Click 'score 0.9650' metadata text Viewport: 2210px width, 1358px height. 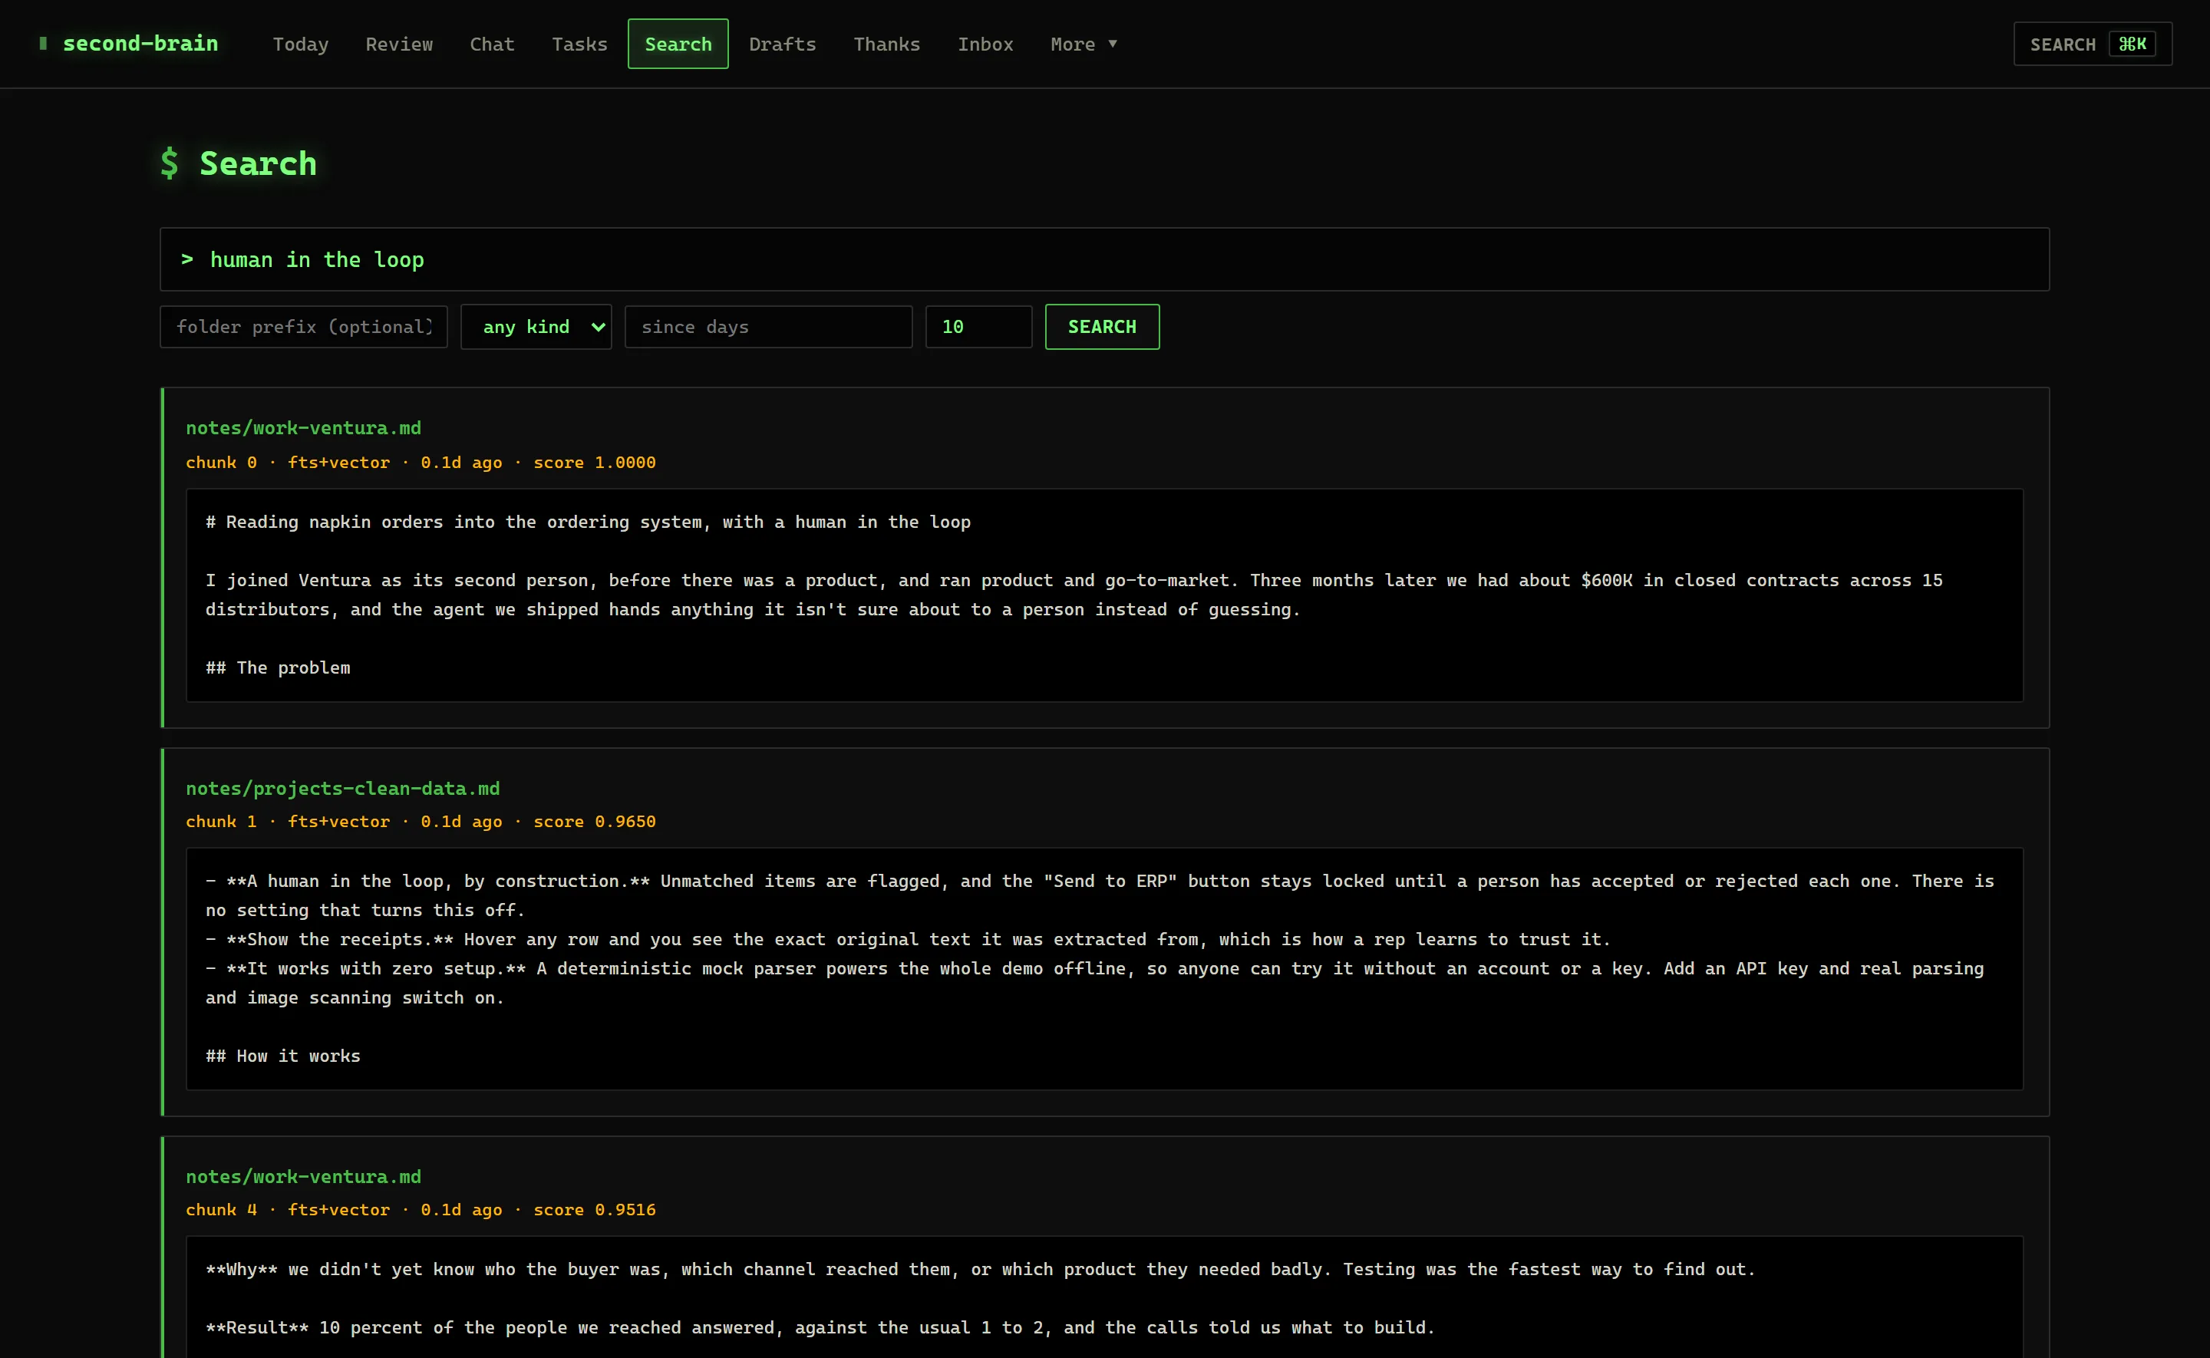595,822
